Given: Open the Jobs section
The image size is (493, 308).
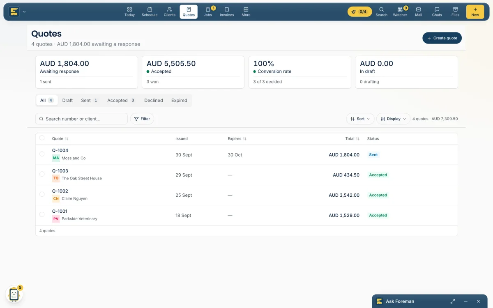Looking at the screenshot, I should tap(208, 11).
